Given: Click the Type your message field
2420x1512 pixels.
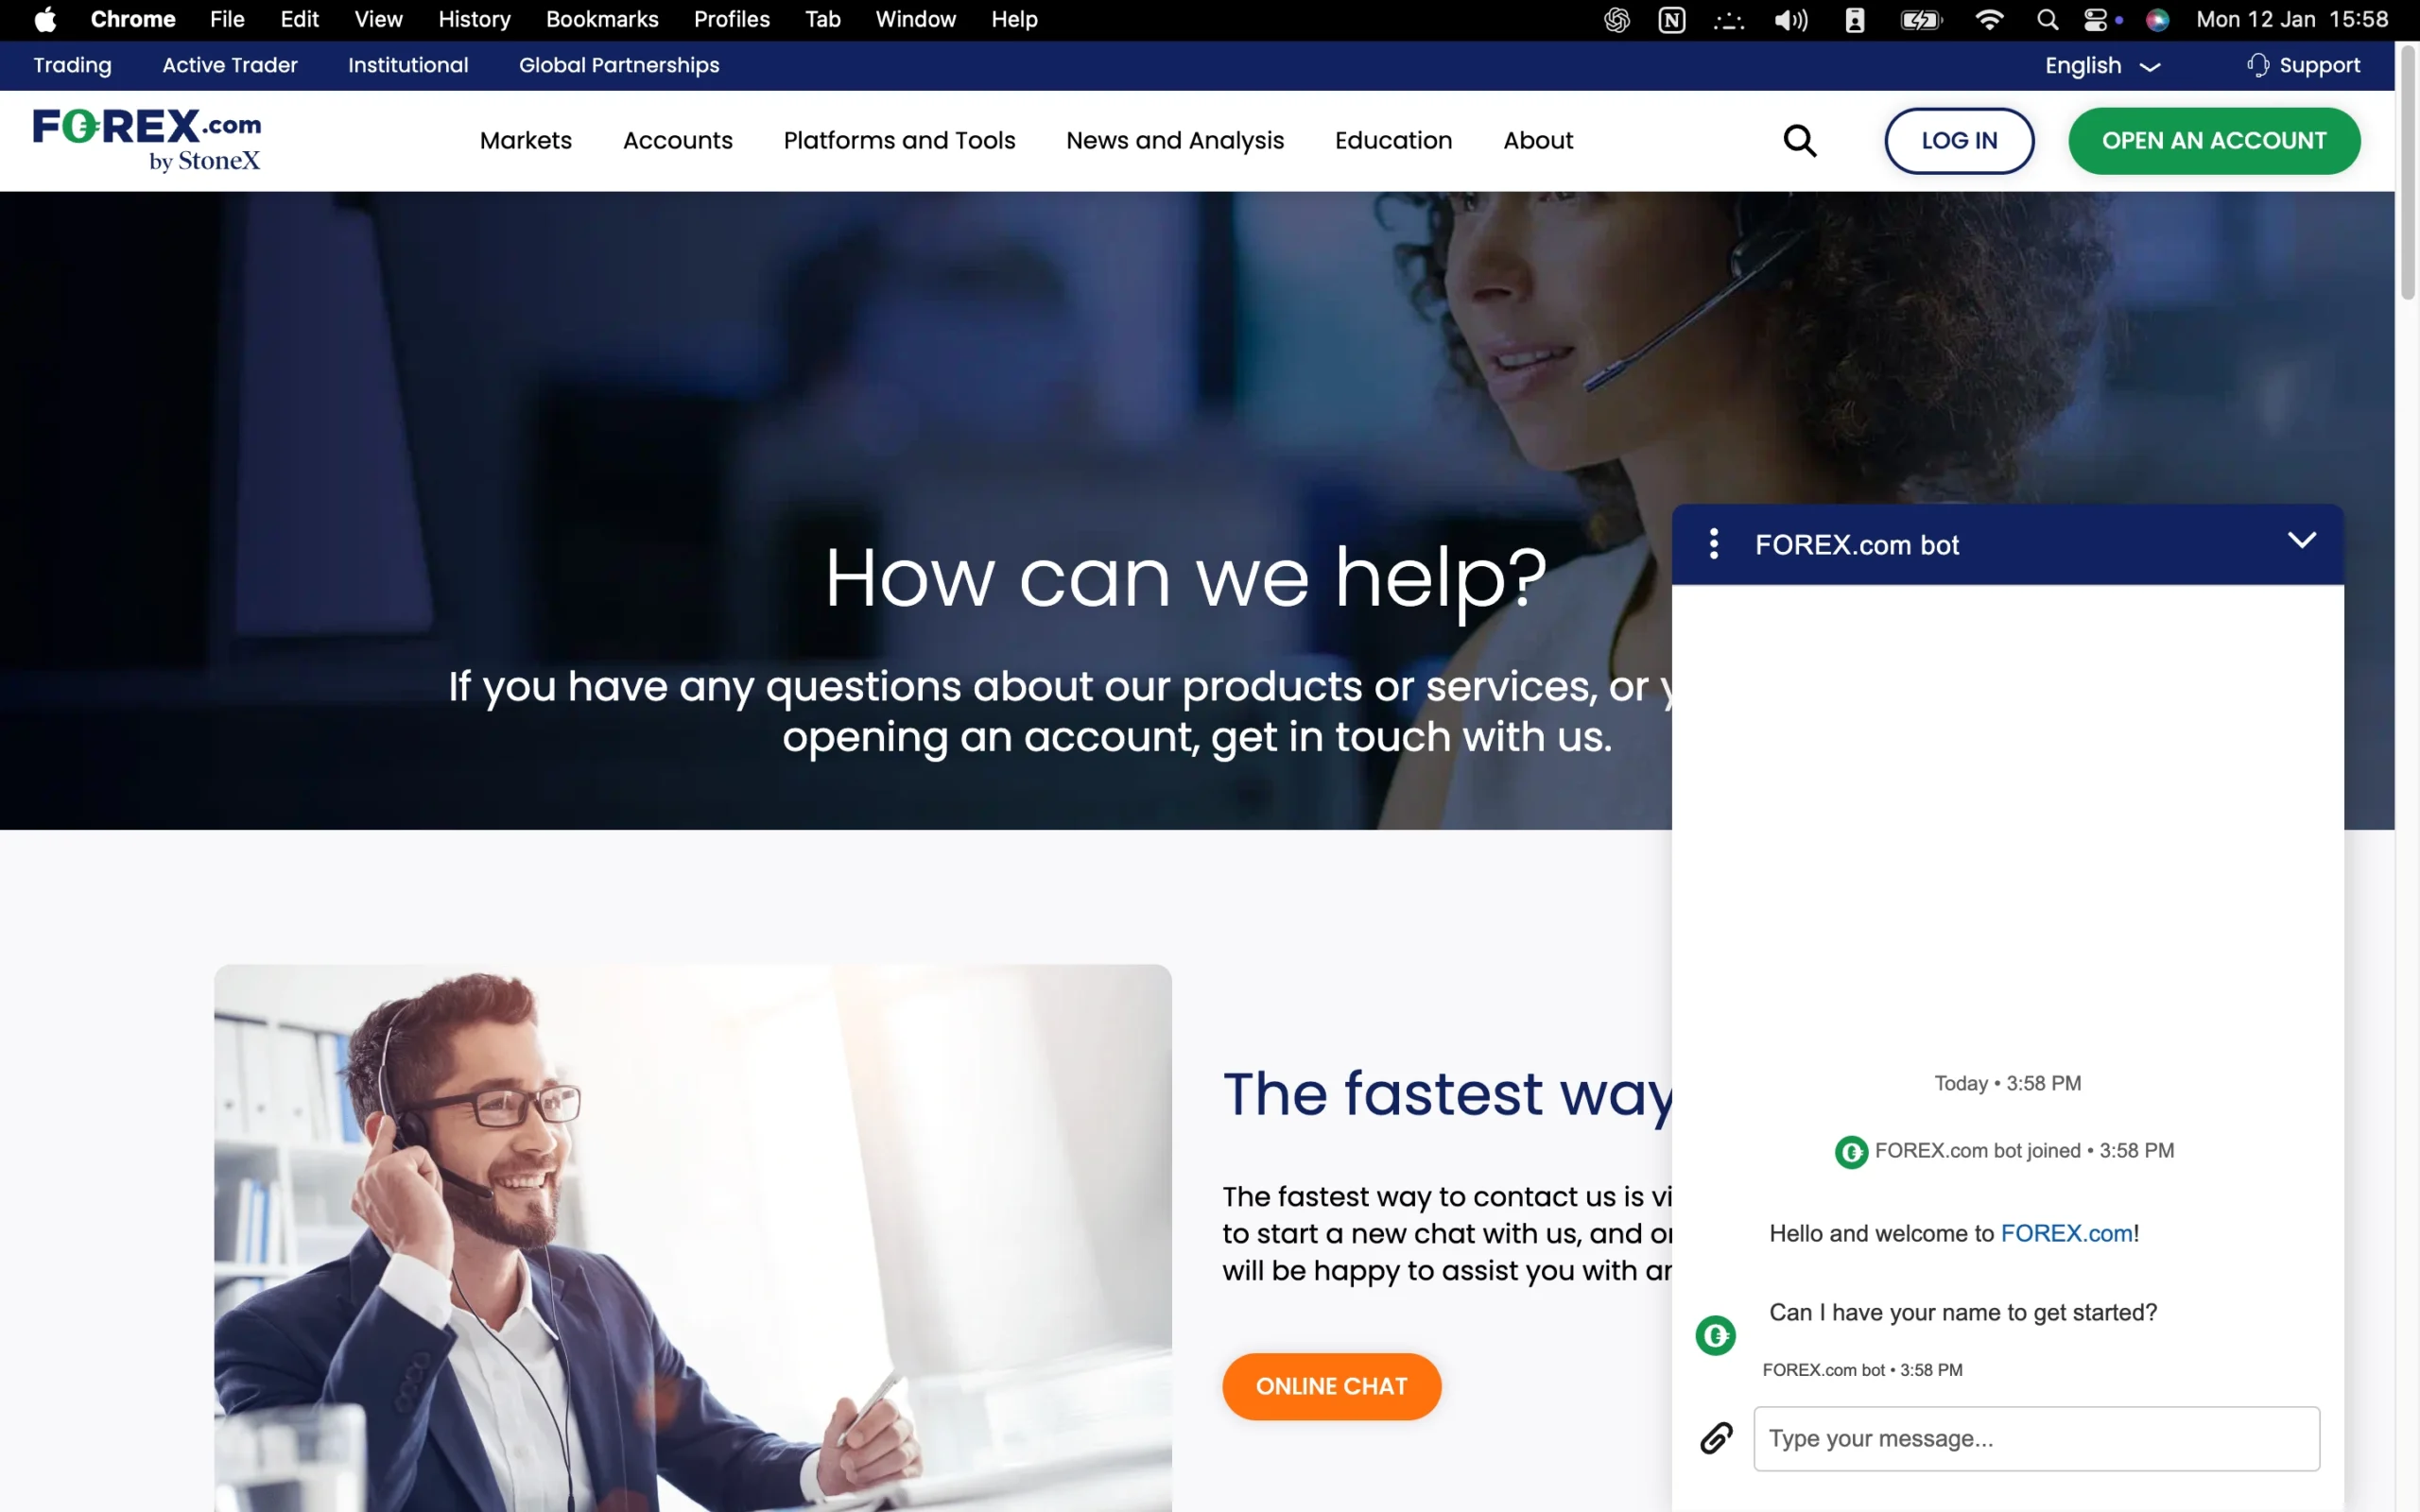Looking at the screenshot, I should point(2036,1438).
